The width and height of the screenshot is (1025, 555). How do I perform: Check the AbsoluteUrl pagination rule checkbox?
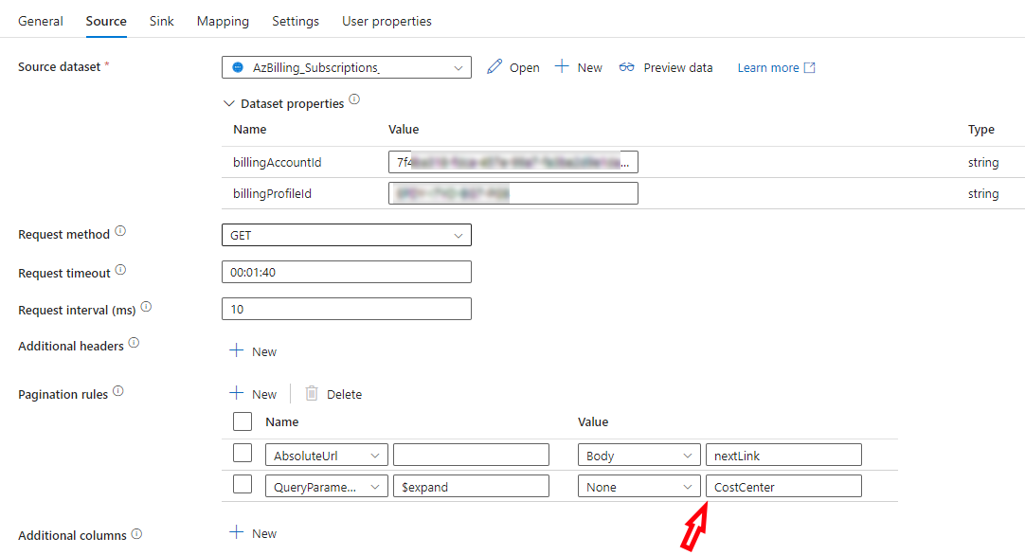pos(243,453)
